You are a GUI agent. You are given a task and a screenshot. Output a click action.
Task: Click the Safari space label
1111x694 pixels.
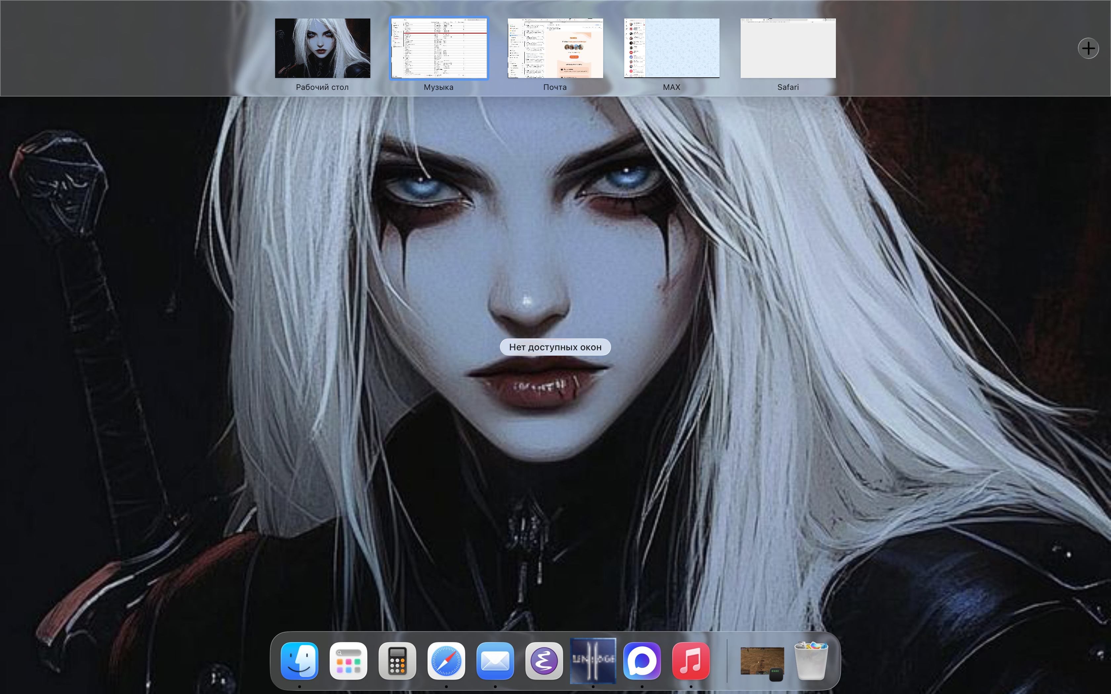[788, 87]
